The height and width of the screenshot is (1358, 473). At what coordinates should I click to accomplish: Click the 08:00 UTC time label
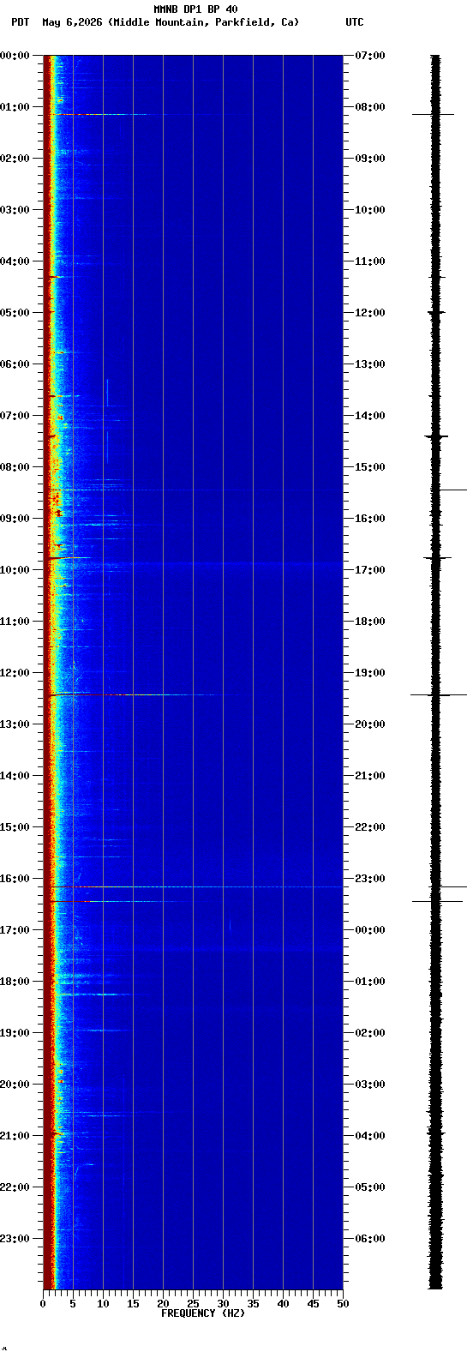point(369,107)
